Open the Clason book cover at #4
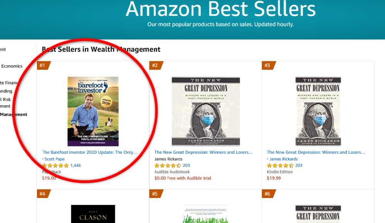The height and width of the screenshot is (223, 385). pos(93,214)
